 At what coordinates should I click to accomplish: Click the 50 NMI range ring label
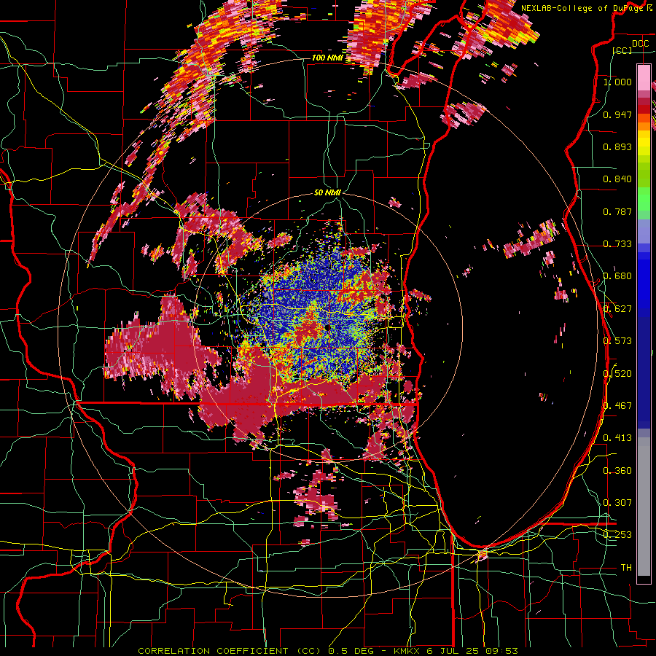click(x=327, y=192)
